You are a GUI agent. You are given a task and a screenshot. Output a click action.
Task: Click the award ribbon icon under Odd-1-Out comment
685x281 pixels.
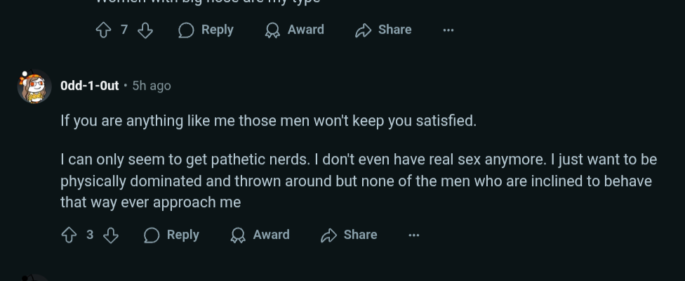[x=238, y=235]
